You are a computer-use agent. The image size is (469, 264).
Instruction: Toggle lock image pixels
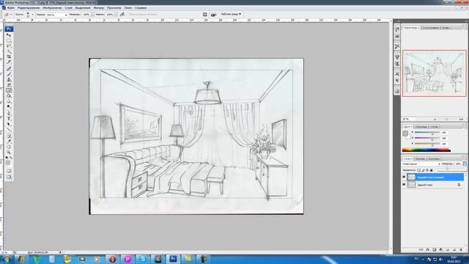coord(424,170)
